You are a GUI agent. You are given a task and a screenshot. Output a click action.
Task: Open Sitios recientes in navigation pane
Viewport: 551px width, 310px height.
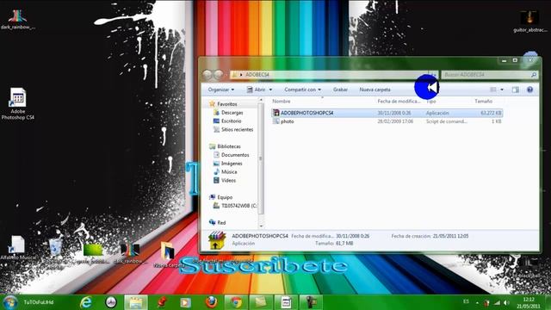pos(237,129)
